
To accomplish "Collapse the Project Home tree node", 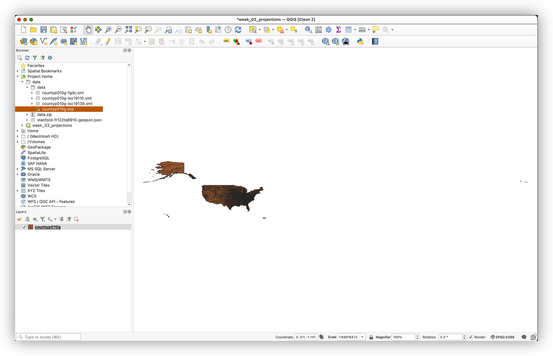I will point(18,76).
